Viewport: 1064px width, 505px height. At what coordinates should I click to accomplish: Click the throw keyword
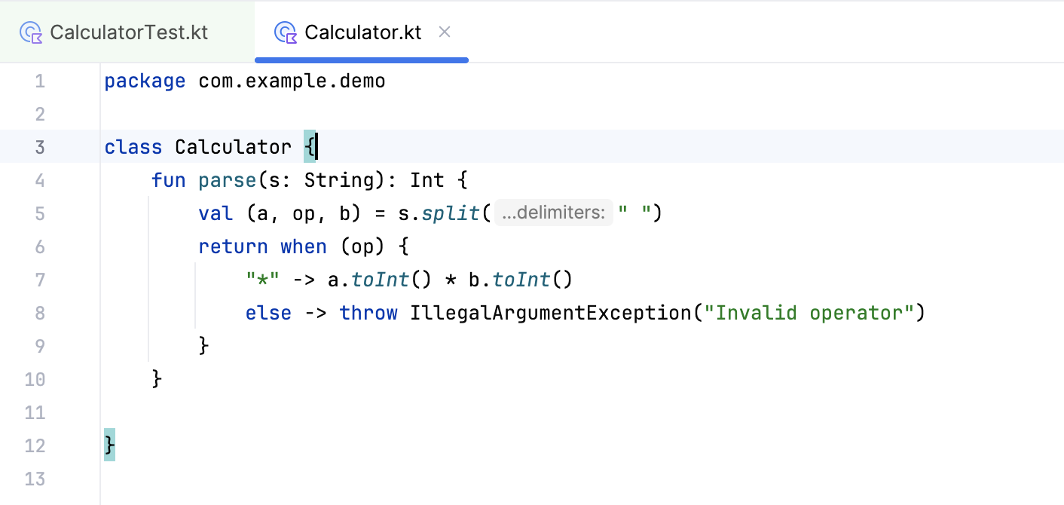tap(368, 313)
